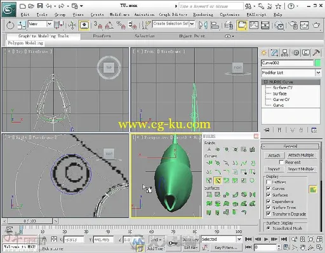Click the Pin Stack icon below the modifier stack
Screen dimensions: 325x253
267,130
